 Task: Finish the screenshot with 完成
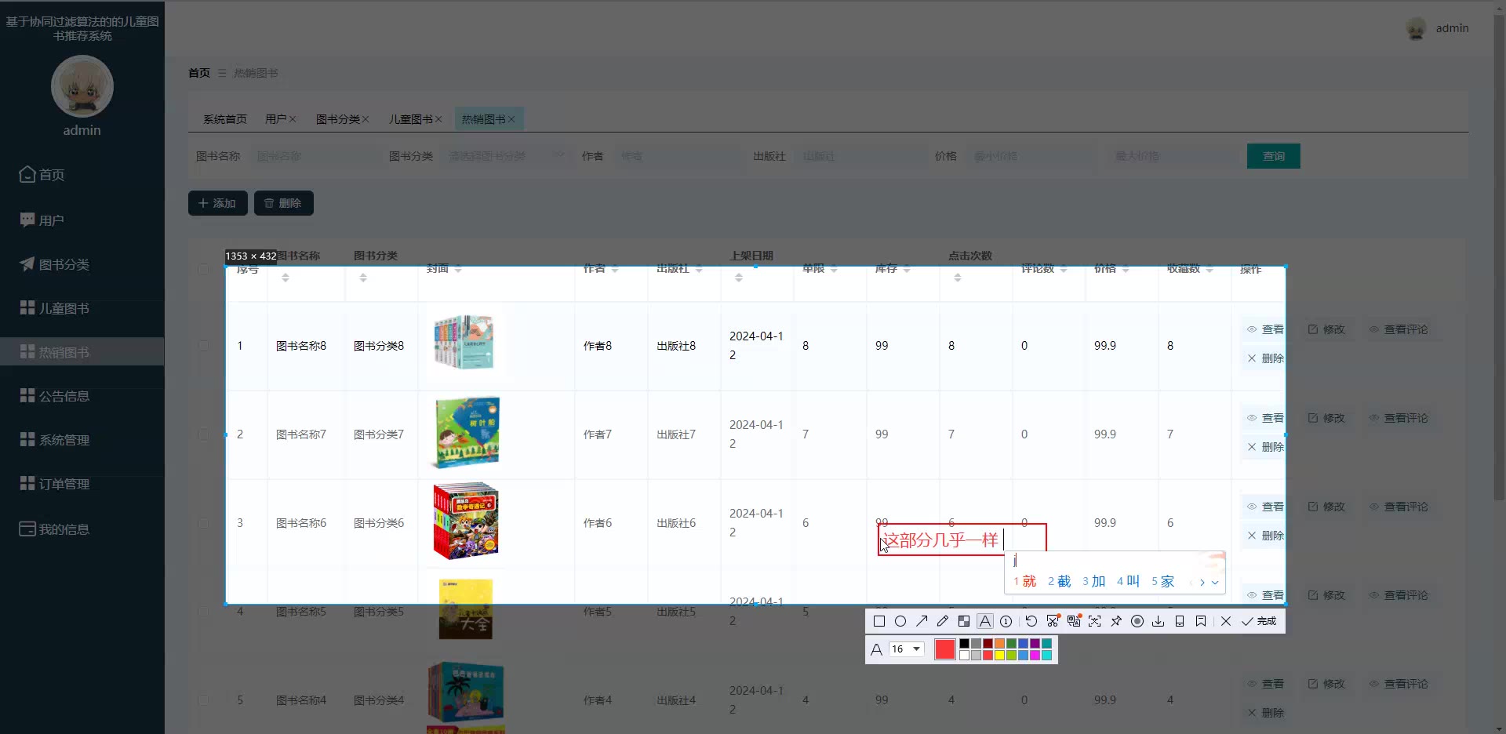click(1259, 621)
